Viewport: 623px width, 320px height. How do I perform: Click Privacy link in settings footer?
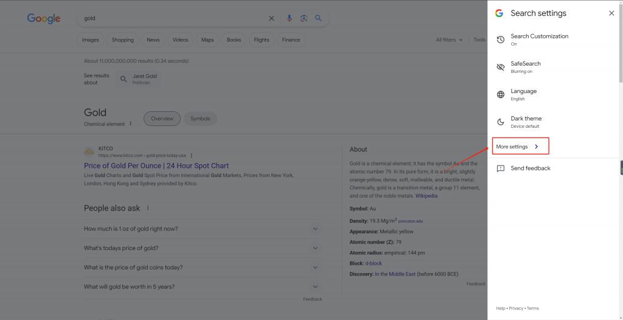click(516, 308)
